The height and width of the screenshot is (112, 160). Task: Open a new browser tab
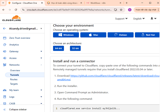point(127,3)
